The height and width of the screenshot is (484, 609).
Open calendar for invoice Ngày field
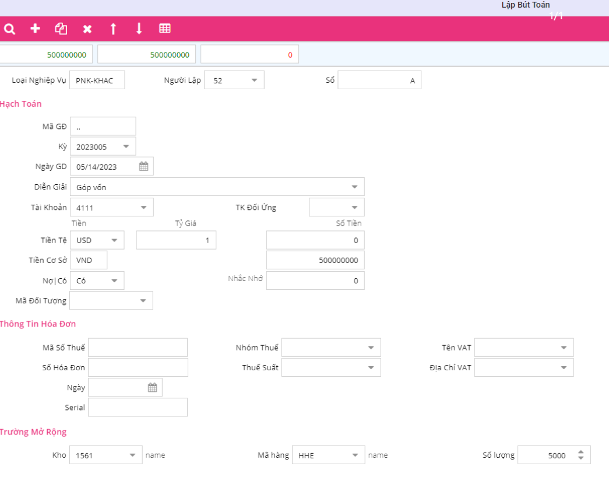152,388
